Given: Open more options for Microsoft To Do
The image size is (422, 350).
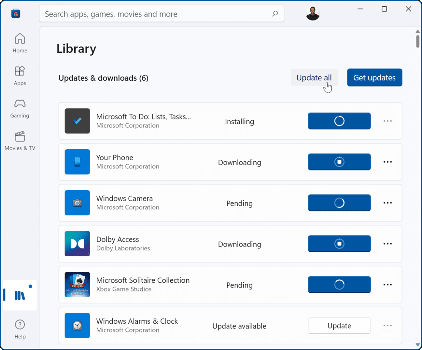Looking at the screenshot, I should click(387, 121).
